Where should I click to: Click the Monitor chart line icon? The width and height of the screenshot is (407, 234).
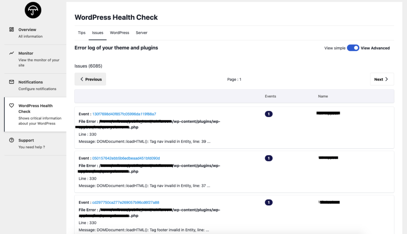pyautogui.click(x=12, y=53)
